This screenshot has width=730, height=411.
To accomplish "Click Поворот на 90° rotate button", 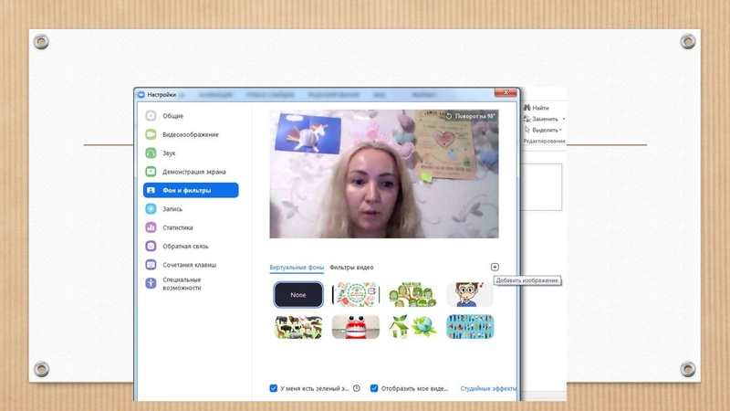I will 470,116.
